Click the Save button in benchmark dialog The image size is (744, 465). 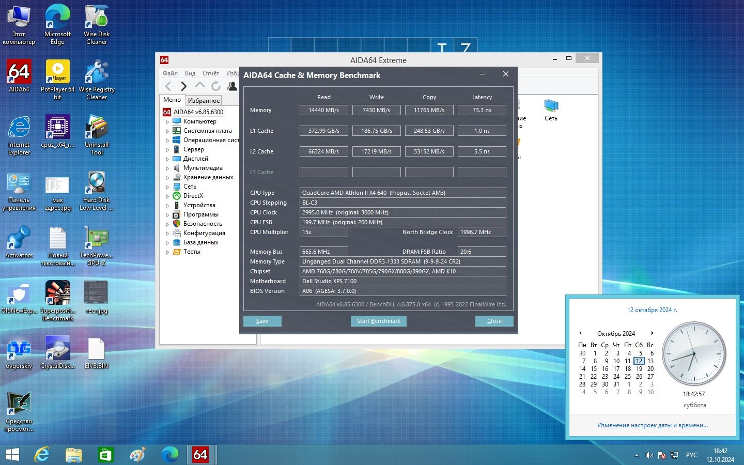tap(262, 321)
